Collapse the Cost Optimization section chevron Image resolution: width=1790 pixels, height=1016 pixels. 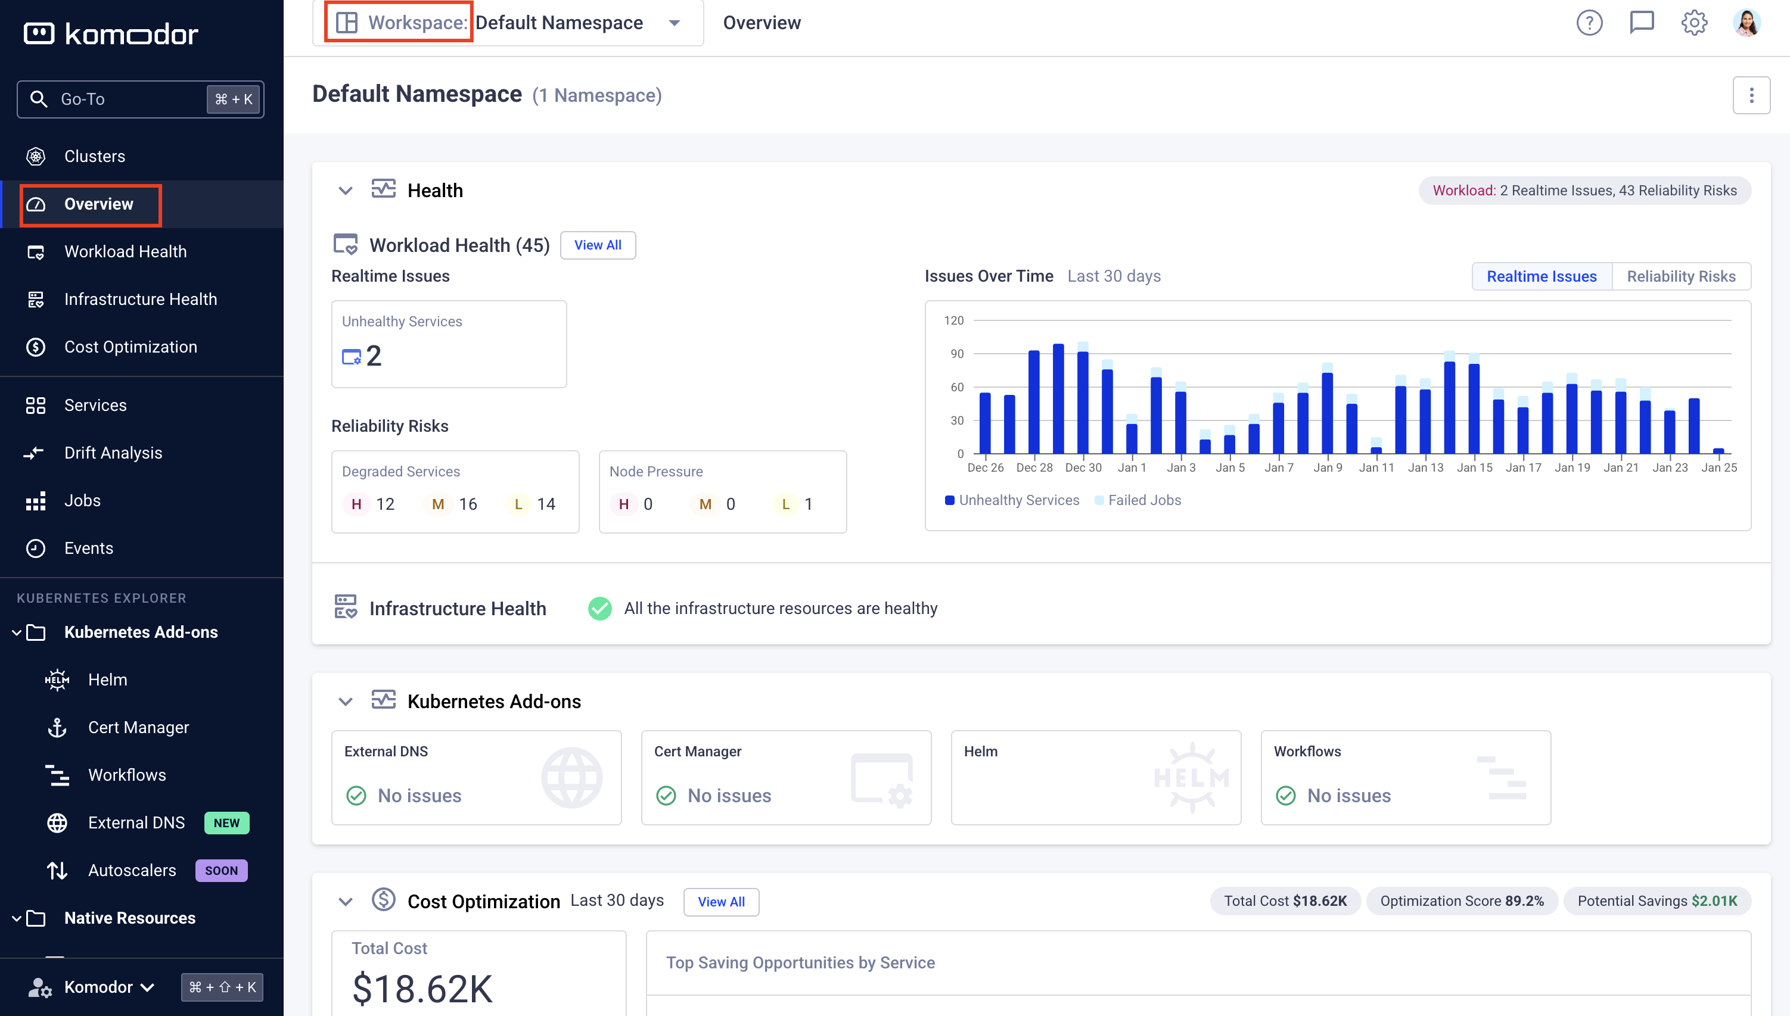point(346,902)
